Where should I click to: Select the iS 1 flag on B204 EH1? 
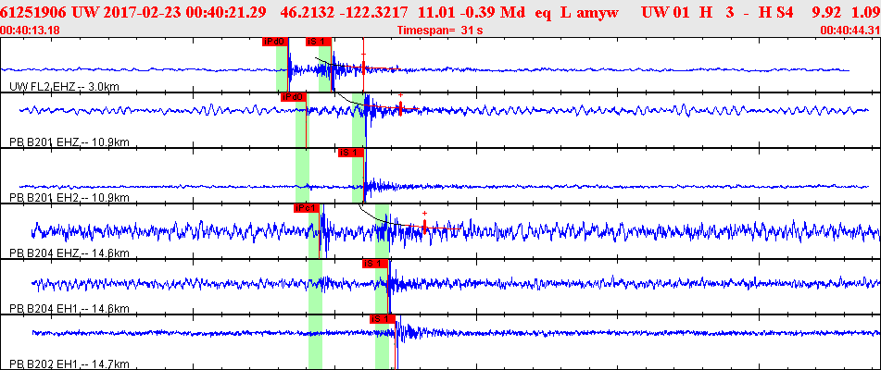375,264
